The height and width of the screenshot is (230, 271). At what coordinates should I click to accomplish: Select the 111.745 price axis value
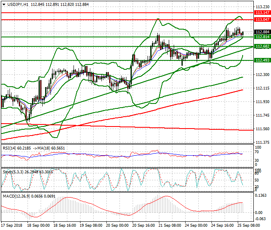point(262,115)
